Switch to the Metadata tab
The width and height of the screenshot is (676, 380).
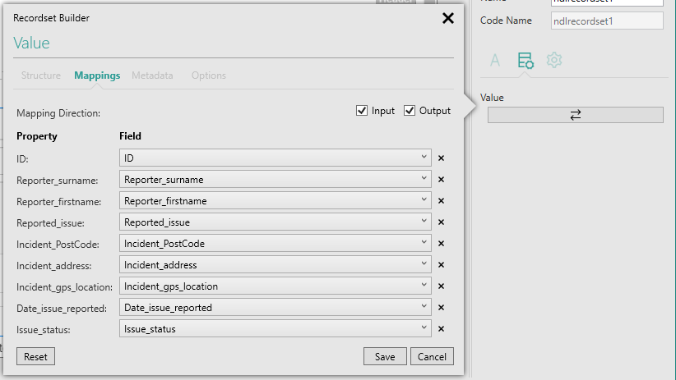click(152, 76)
